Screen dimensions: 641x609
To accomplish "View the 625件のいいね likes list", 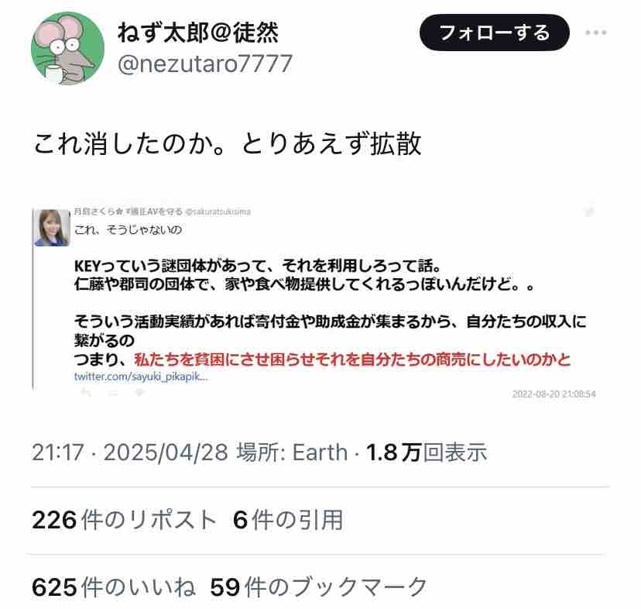I will (x=114, y=587).
